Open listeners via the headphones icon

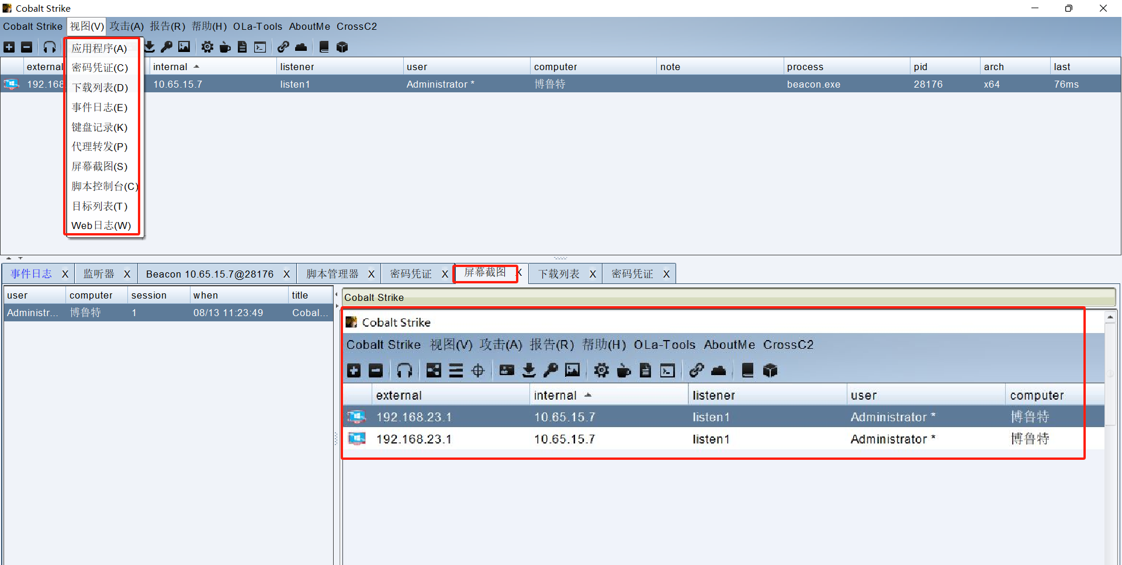[x=50, y=47]
